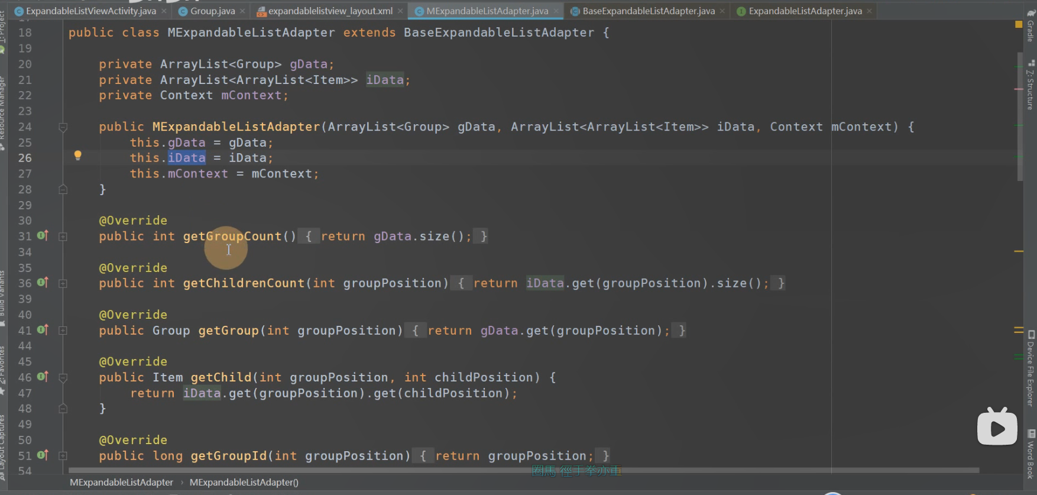Open the Word Book tool window
This screenshot has width=1037, height=495.
click(x=1030, y=455)
